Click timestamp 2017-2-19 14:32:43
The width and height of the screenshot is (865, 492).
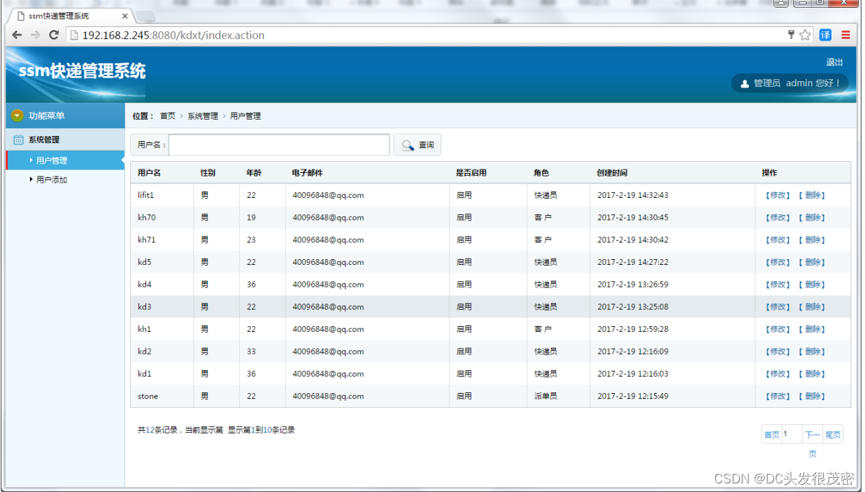click(x=633, y=195)
